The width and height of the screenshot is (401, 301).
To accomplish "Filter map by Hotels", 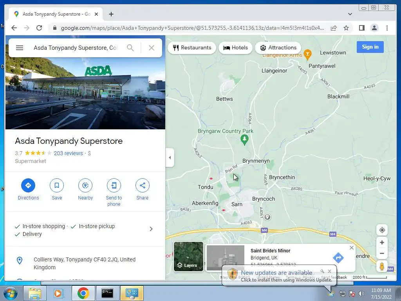I will 235,48.
